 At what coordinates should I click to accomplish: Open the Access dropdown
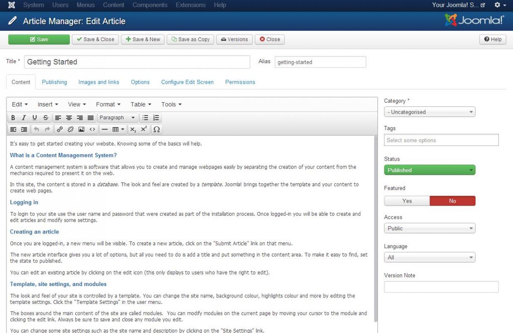[x=430, y=228]
